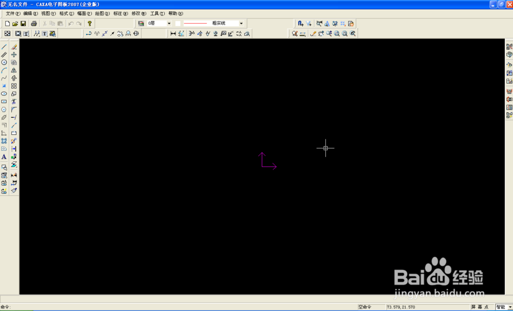Select the Array grid tool
This screenshot has width=513, height=311.
14,86
